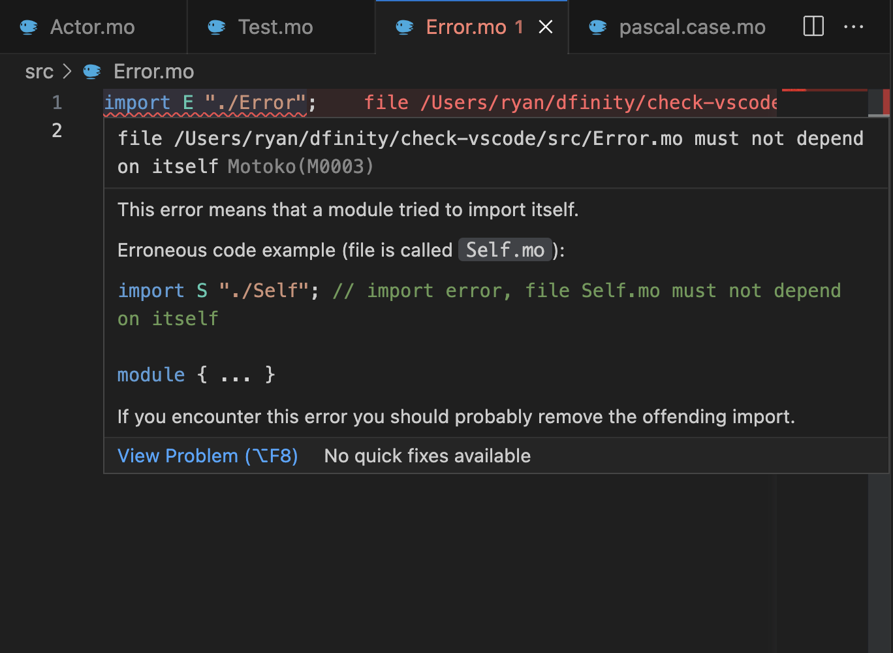Image resolution: width=893 pixels, height=653 pixels.
Task: Click the Motoko icon on Test.mo tab
Action: pyautogui.click(x=217, y=27)
